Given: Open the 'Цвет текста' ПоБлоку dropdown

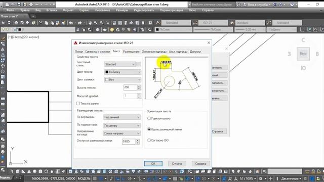Looking at the screenshot, I should coord(123,72).
